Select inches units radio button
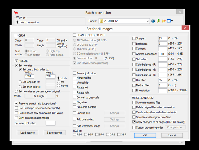This screenshot has width=199, height=150. pos(58,86)
